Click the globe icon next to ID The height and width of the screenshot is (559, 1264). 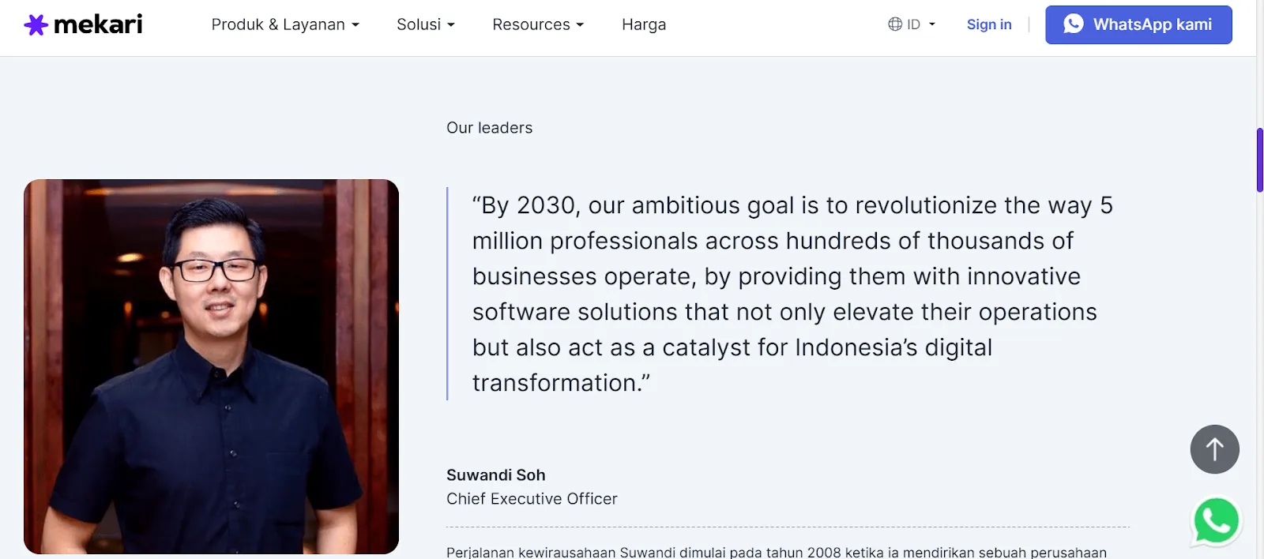[896, 24]
